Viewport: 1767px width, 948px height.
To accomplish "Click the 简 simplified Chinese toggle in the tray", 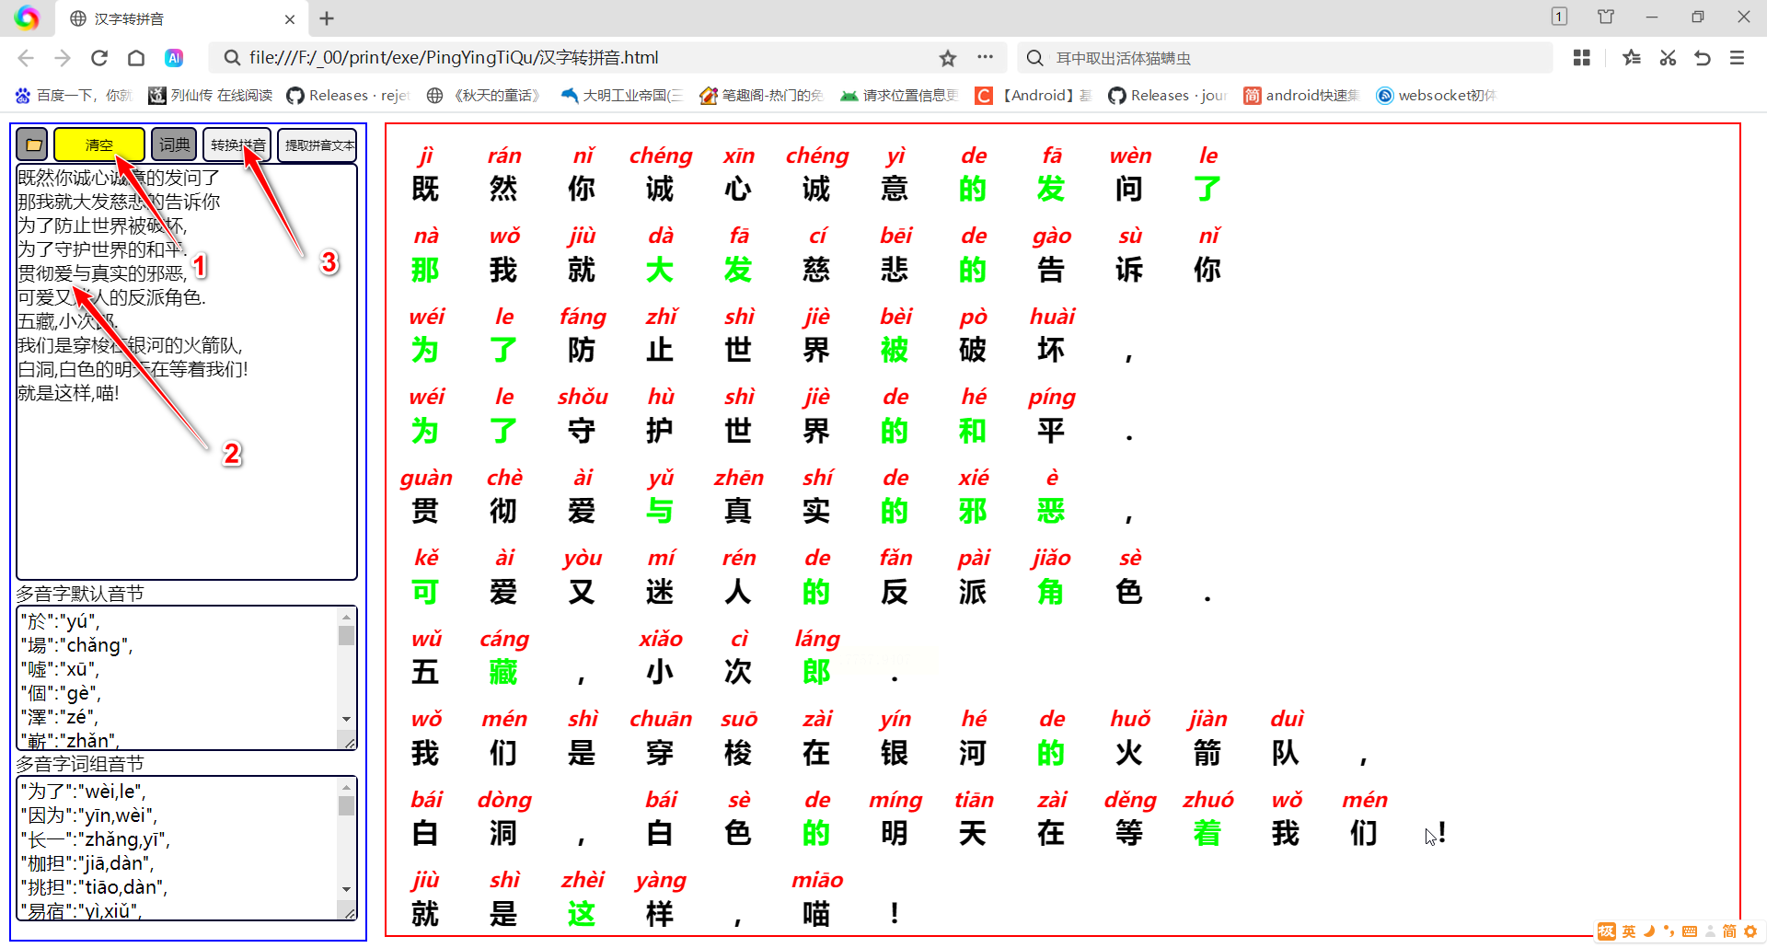I will click(1729, 931).
